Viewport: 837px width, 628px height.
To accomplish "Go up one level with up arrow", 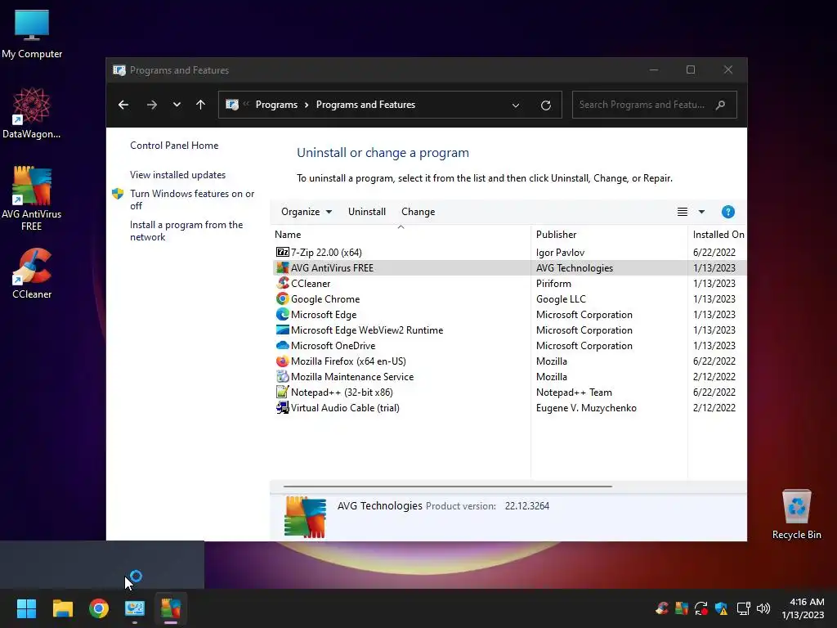I will [201, 105].
